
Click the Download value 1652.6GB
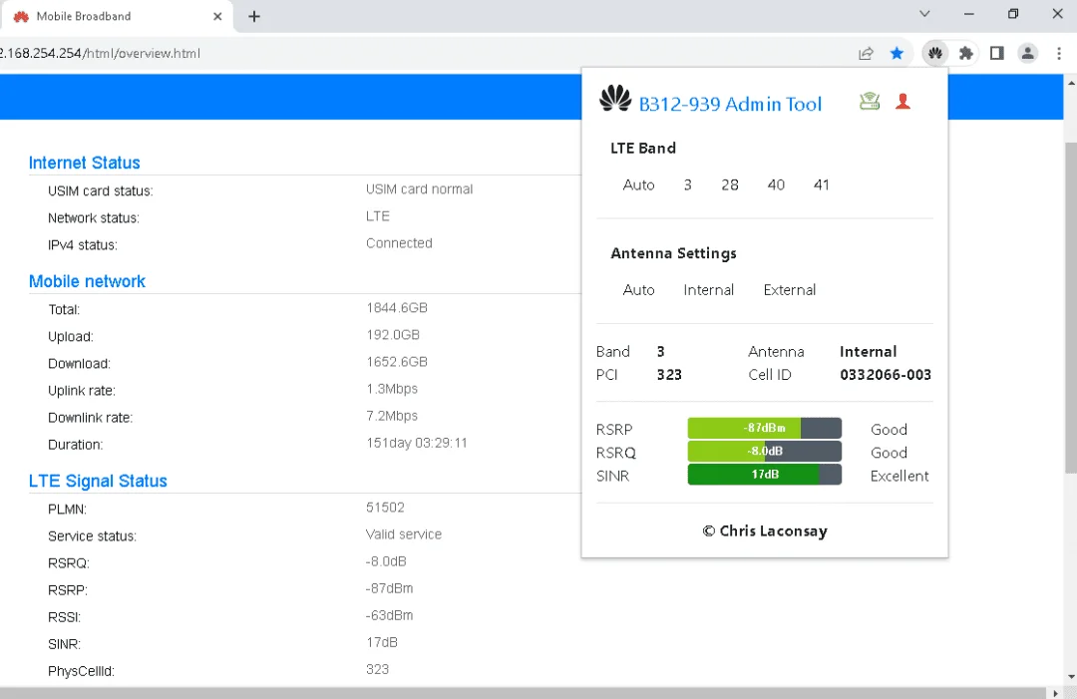tap(397, 361)
